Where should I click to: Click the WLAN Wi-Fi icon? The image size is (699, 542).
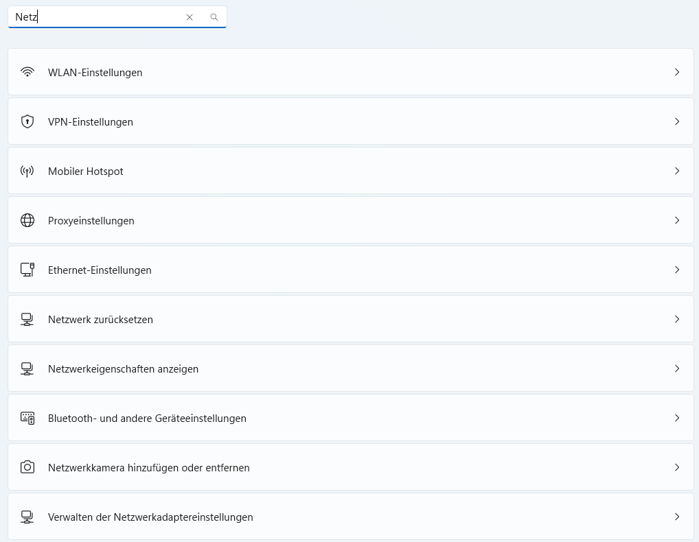(x=27, y=72)
